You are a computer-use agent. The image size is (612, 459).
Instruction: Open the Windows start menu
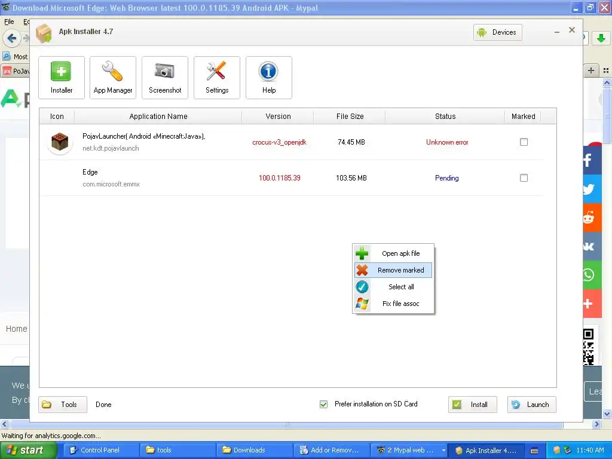point(28,450)
